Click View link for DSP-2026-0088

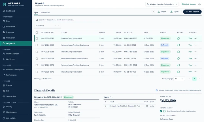point(190,45)
